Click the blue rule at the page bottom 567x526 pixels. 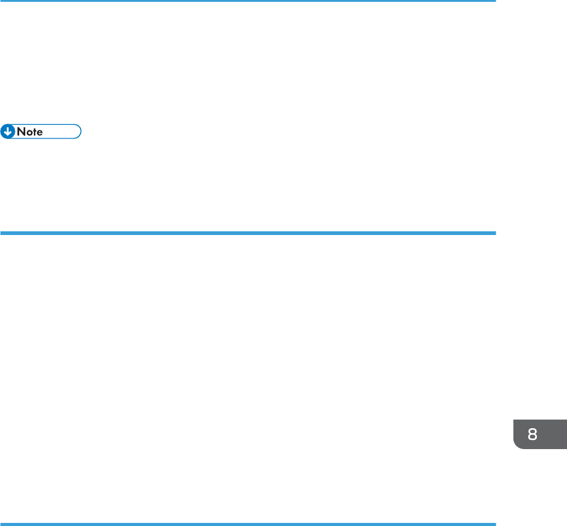click(248, 524)
